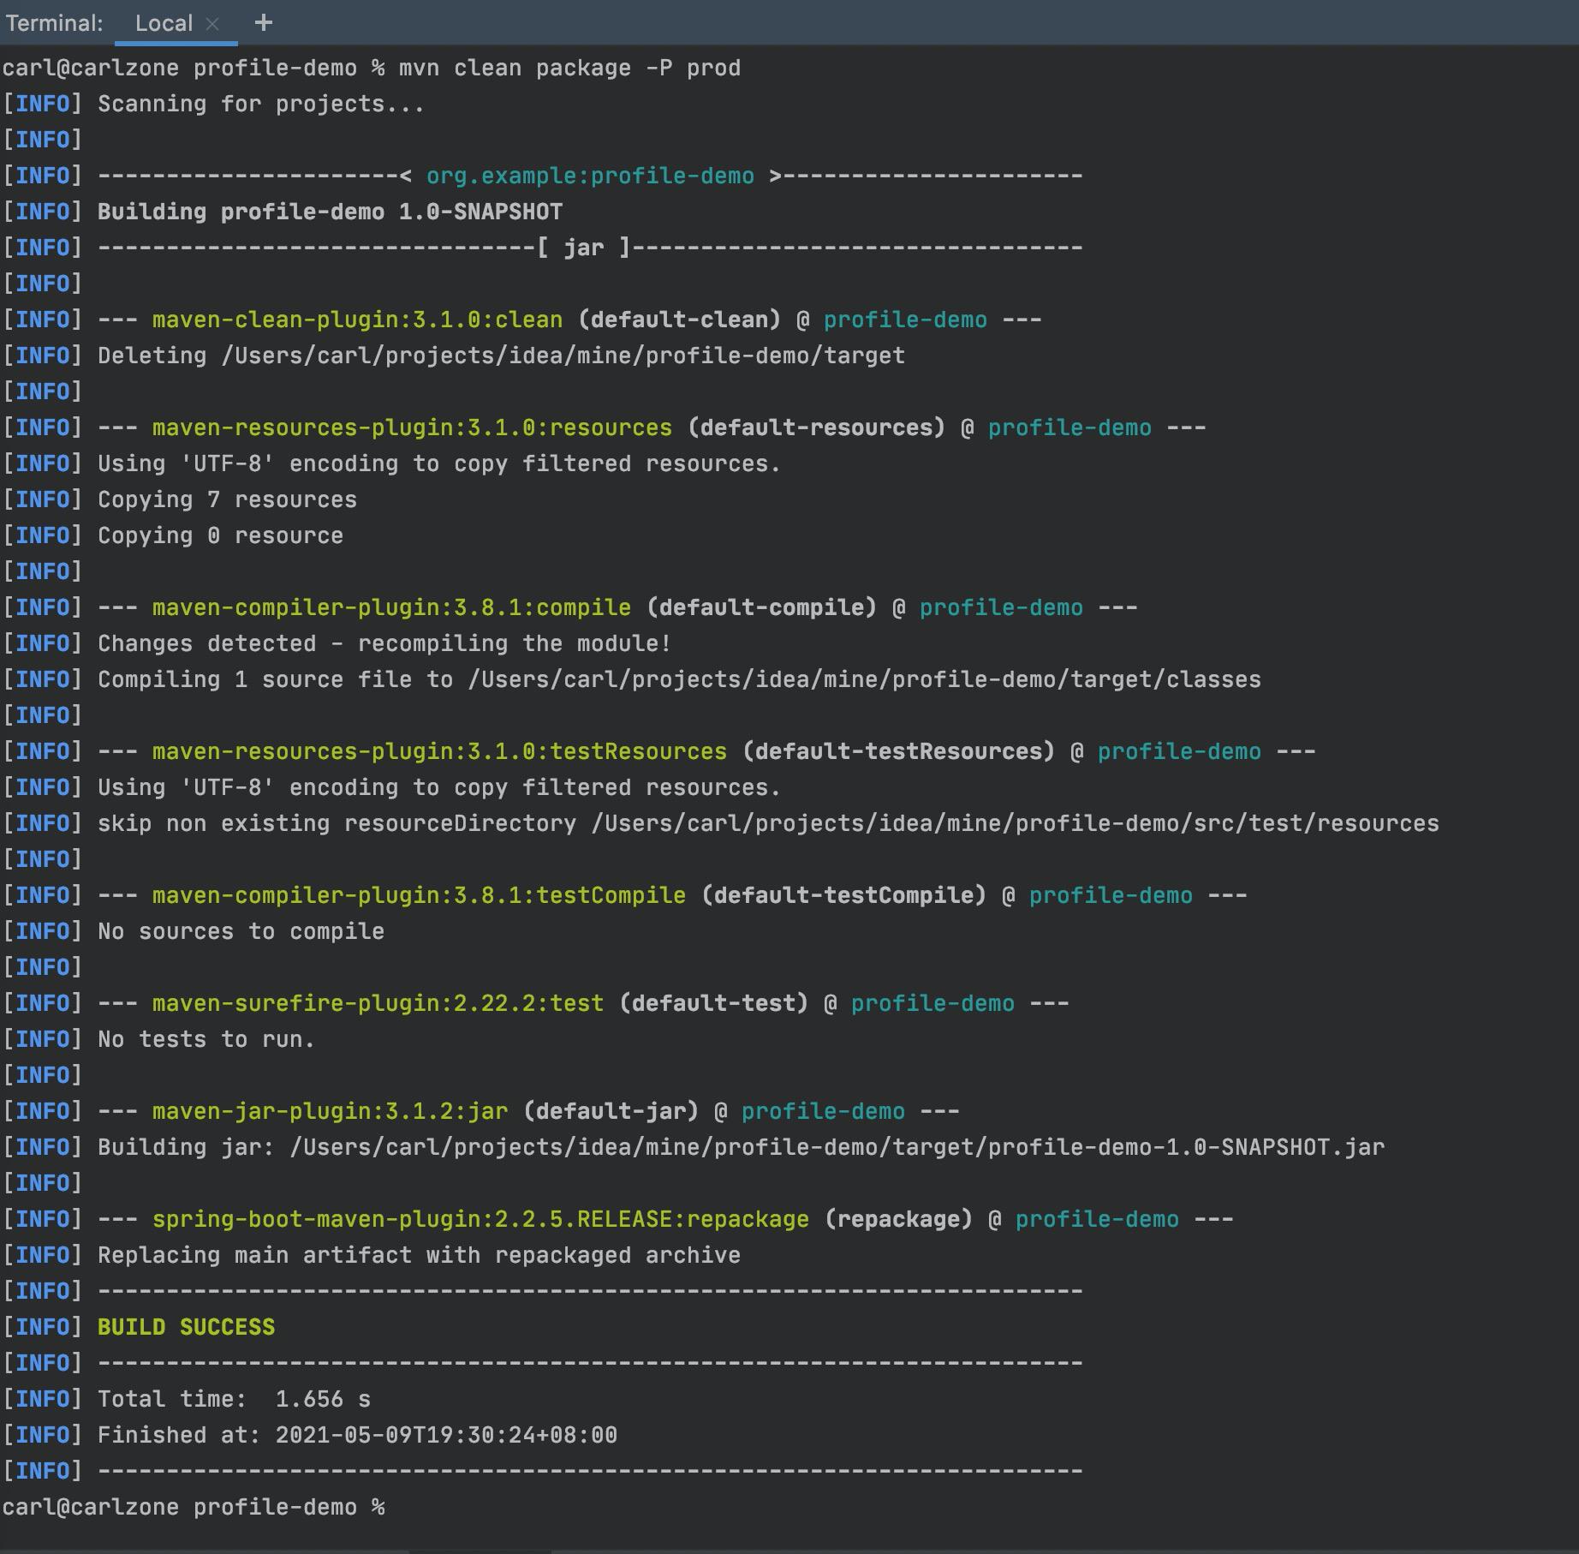Click 'Total time: 1.656 s' line

tap(234, 1400)
